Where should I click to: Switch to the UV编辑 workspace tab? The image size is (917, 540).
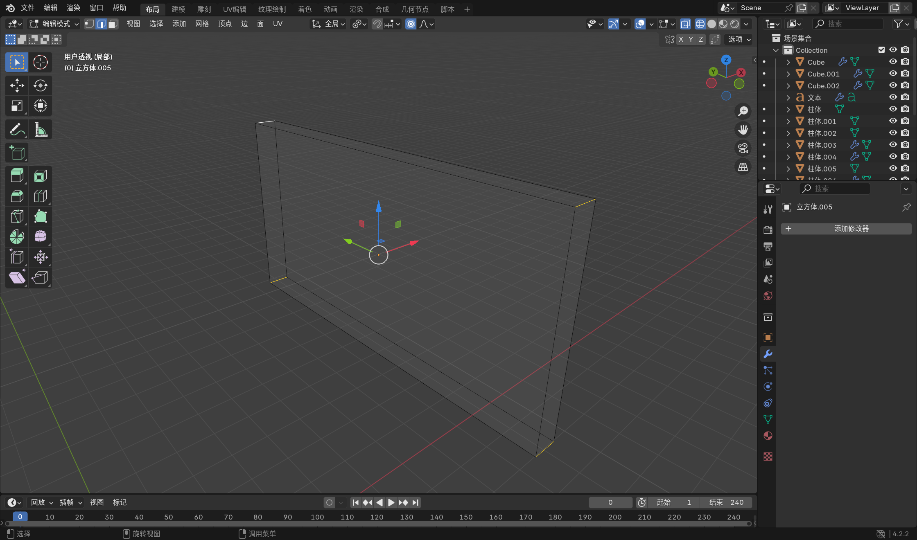click(234, 9)
